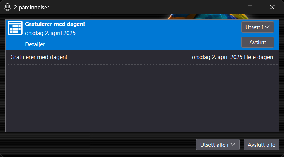Open the Utsett i snooze dropdown

258,27
